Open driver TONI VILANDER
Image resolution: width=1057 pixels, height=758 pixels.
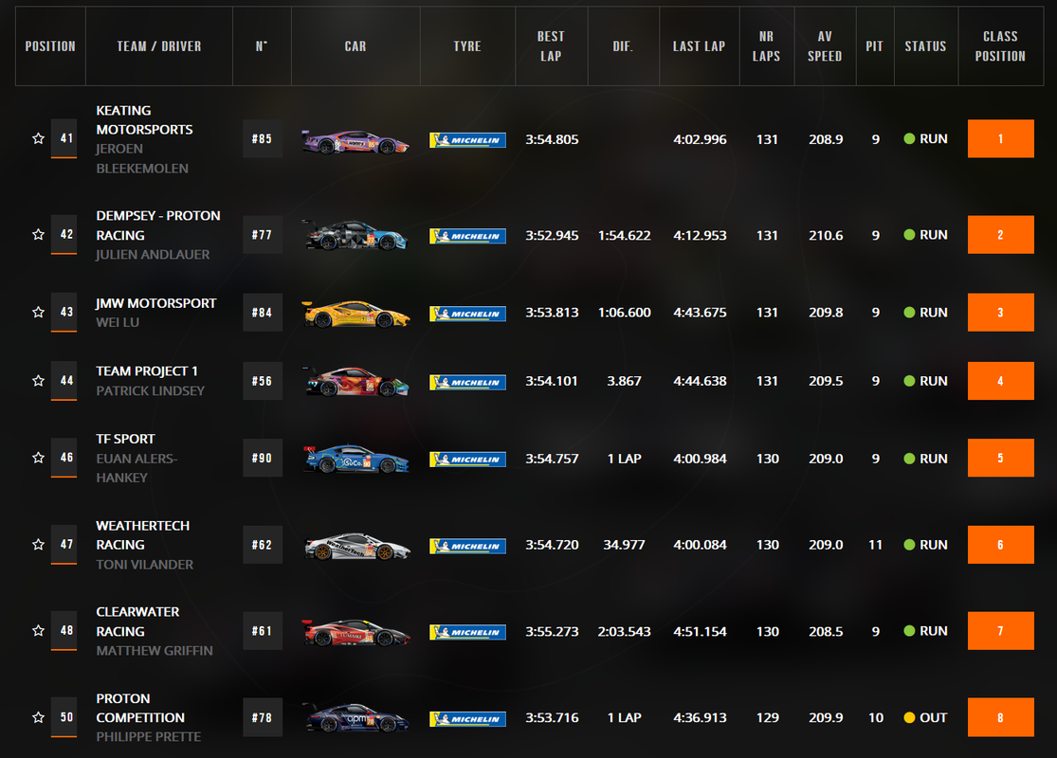click(x=145, y=565)
